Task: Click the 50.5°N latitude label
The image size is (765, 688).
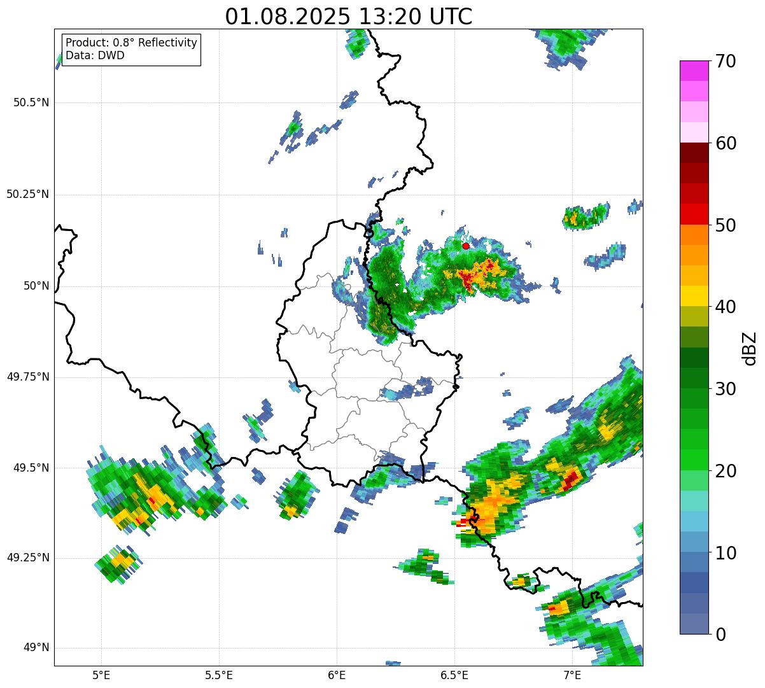Action: (31, 102)
